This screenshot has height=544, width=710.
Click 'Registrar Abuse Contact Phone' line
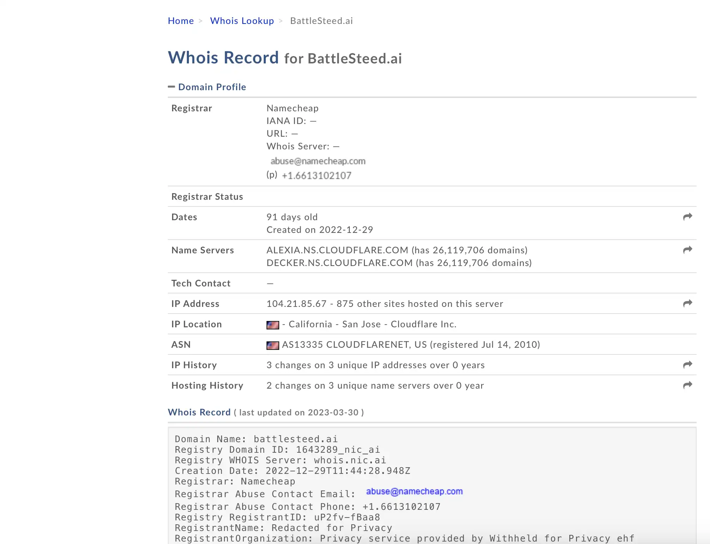pyautogui.click(x=308, y=507)
